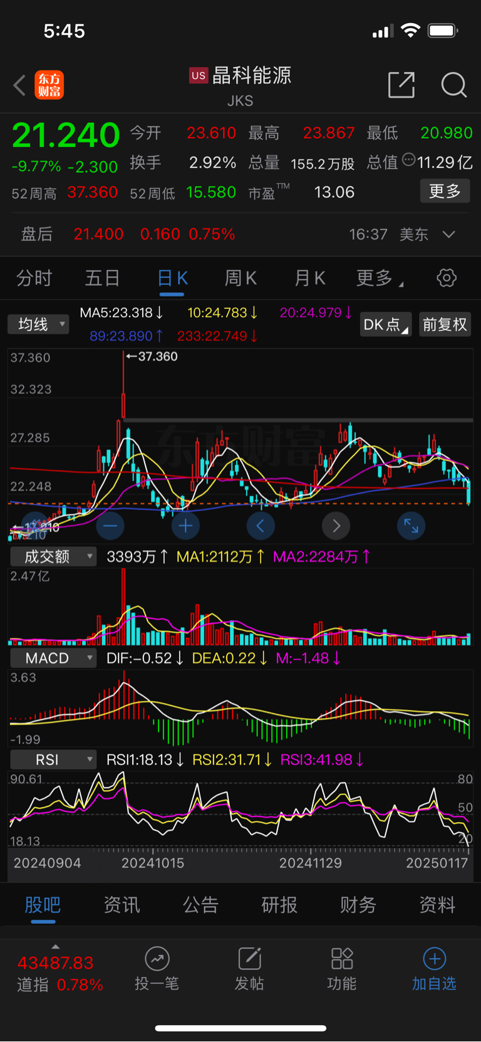Tap 发帖 pencil icon
Screen dimensions: 481x1042
coord(249,959)
